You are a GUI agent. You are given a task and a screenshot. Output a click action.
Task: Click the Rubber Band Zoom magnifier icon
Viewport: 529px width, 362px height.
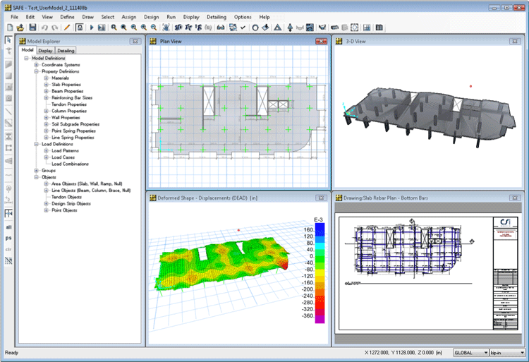(114, 28)
